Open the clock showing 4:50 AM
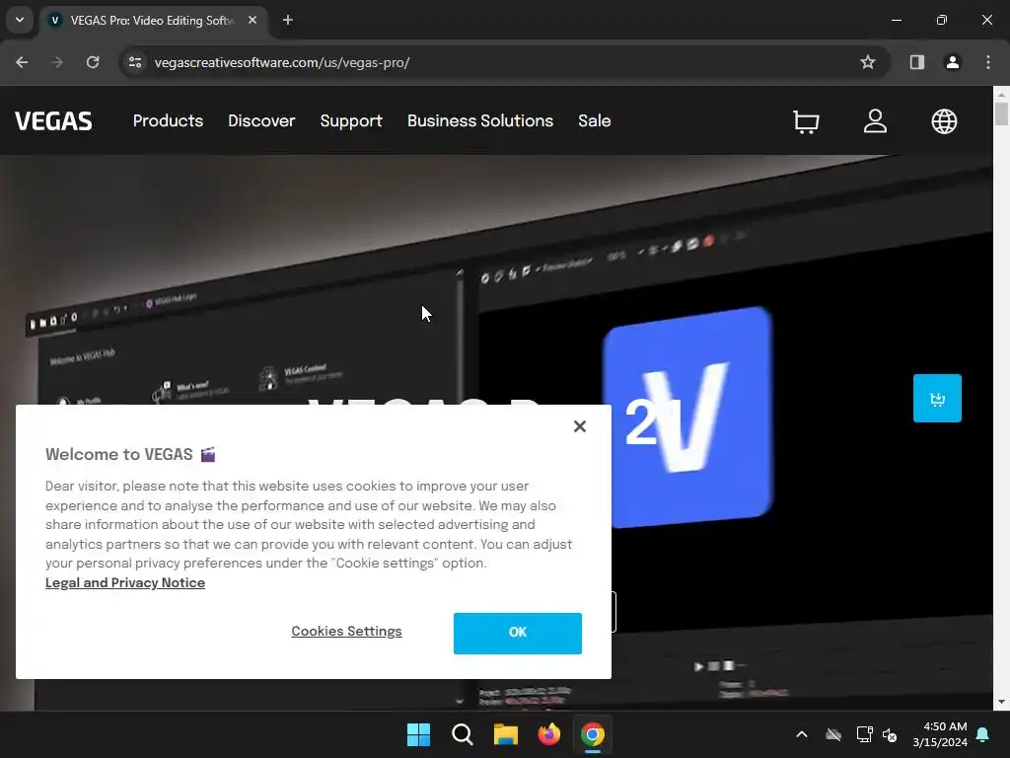 (940, 734)
